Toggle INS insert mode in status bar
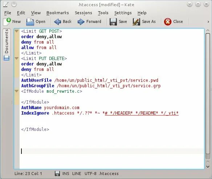This screenshot has width=212, height=179. (66, 174)
